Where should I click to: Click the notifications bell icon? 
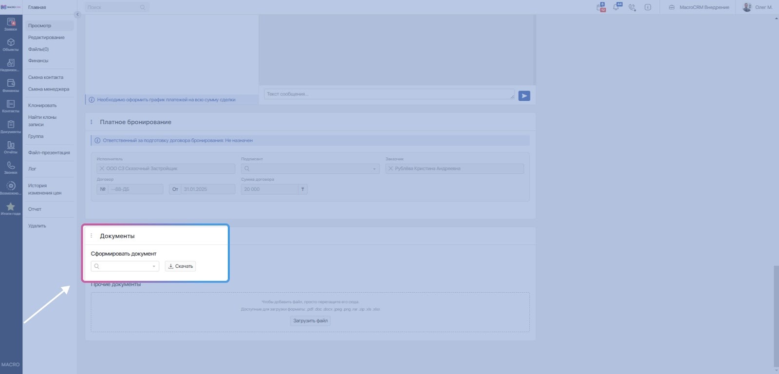pyautogui.click(x=616, y=7)
